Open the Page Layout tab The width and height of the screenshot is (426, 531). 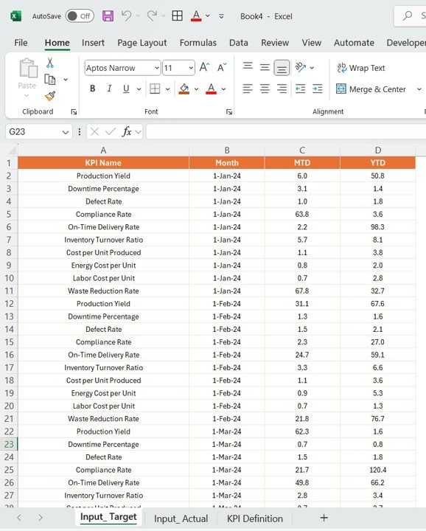tap(142, 43)
